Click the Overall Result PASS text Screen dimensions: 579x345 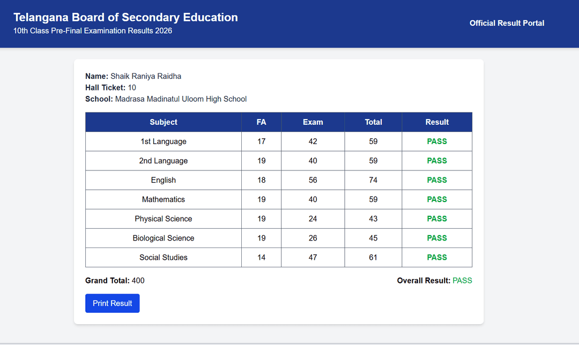point(464,280)
